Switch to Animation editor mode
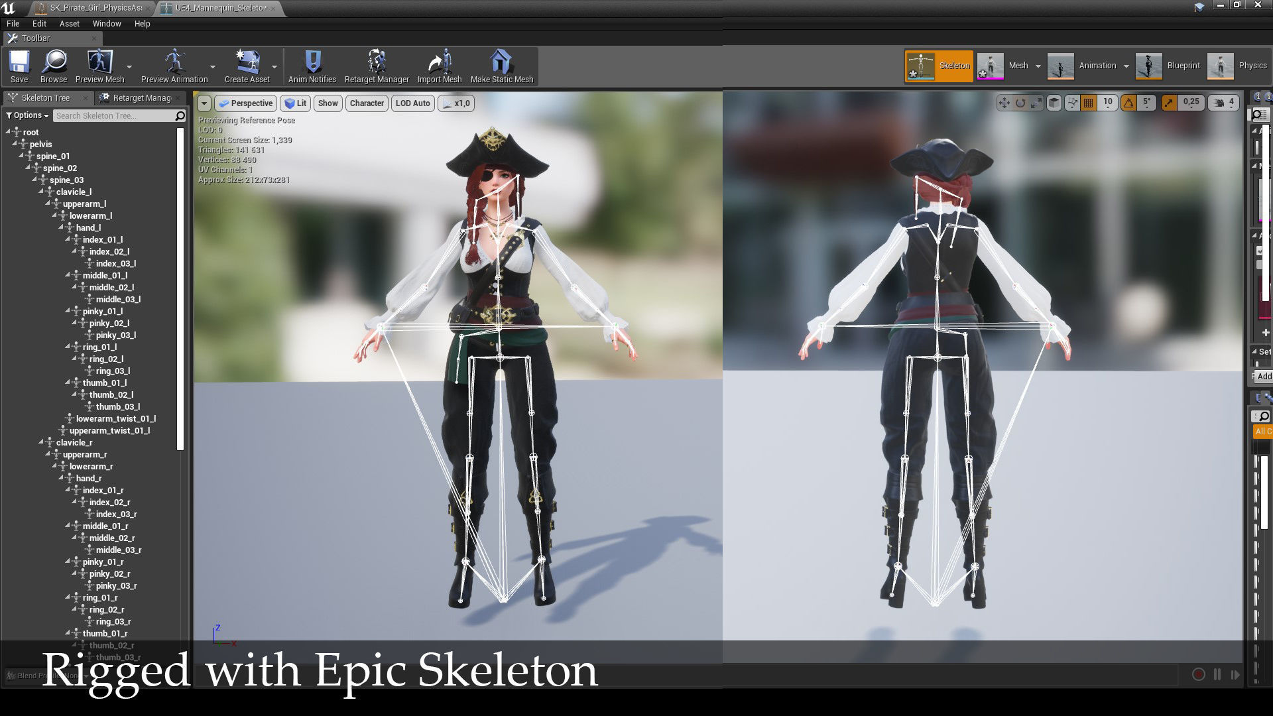 click(x=1082, y=66)
